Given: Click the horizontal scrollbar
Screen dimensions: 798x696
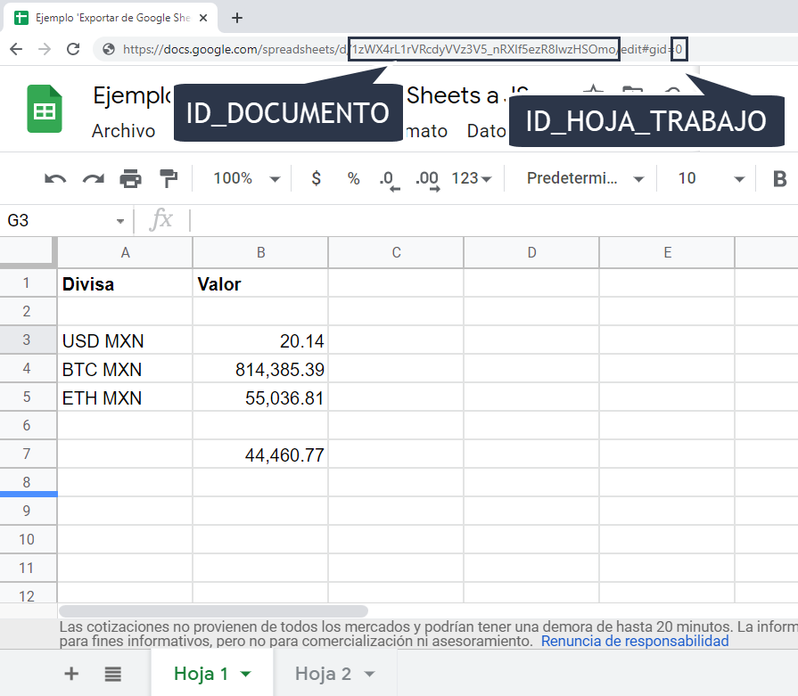Looking at the screenshot, I should (213, 610).
